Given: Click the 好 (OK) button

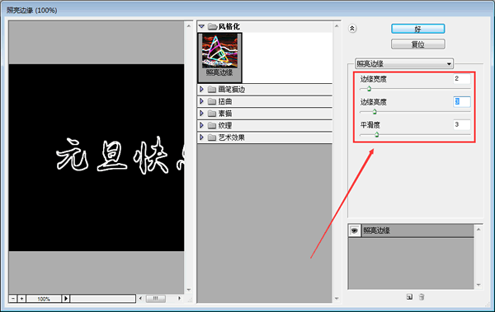Looking at the screenshot, I should pyautogui.click(x=418, y=29).
